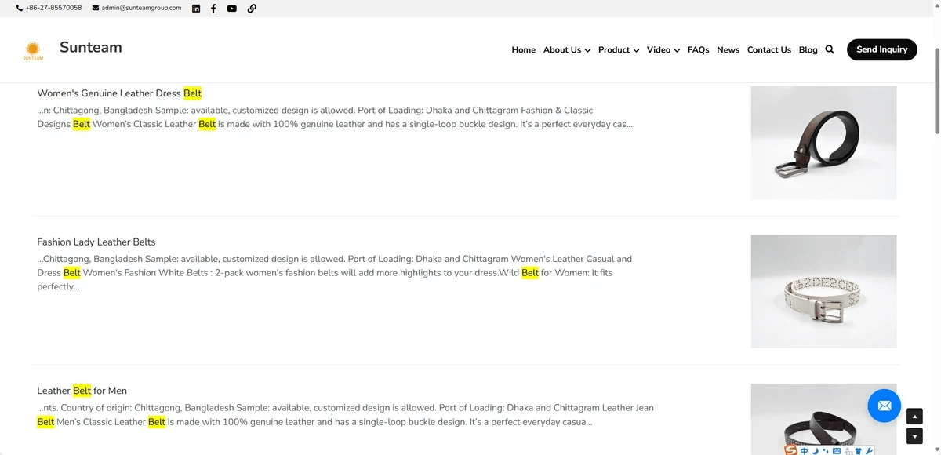Click the brown leather dress belt thumbnail

(x=823, y=143)
